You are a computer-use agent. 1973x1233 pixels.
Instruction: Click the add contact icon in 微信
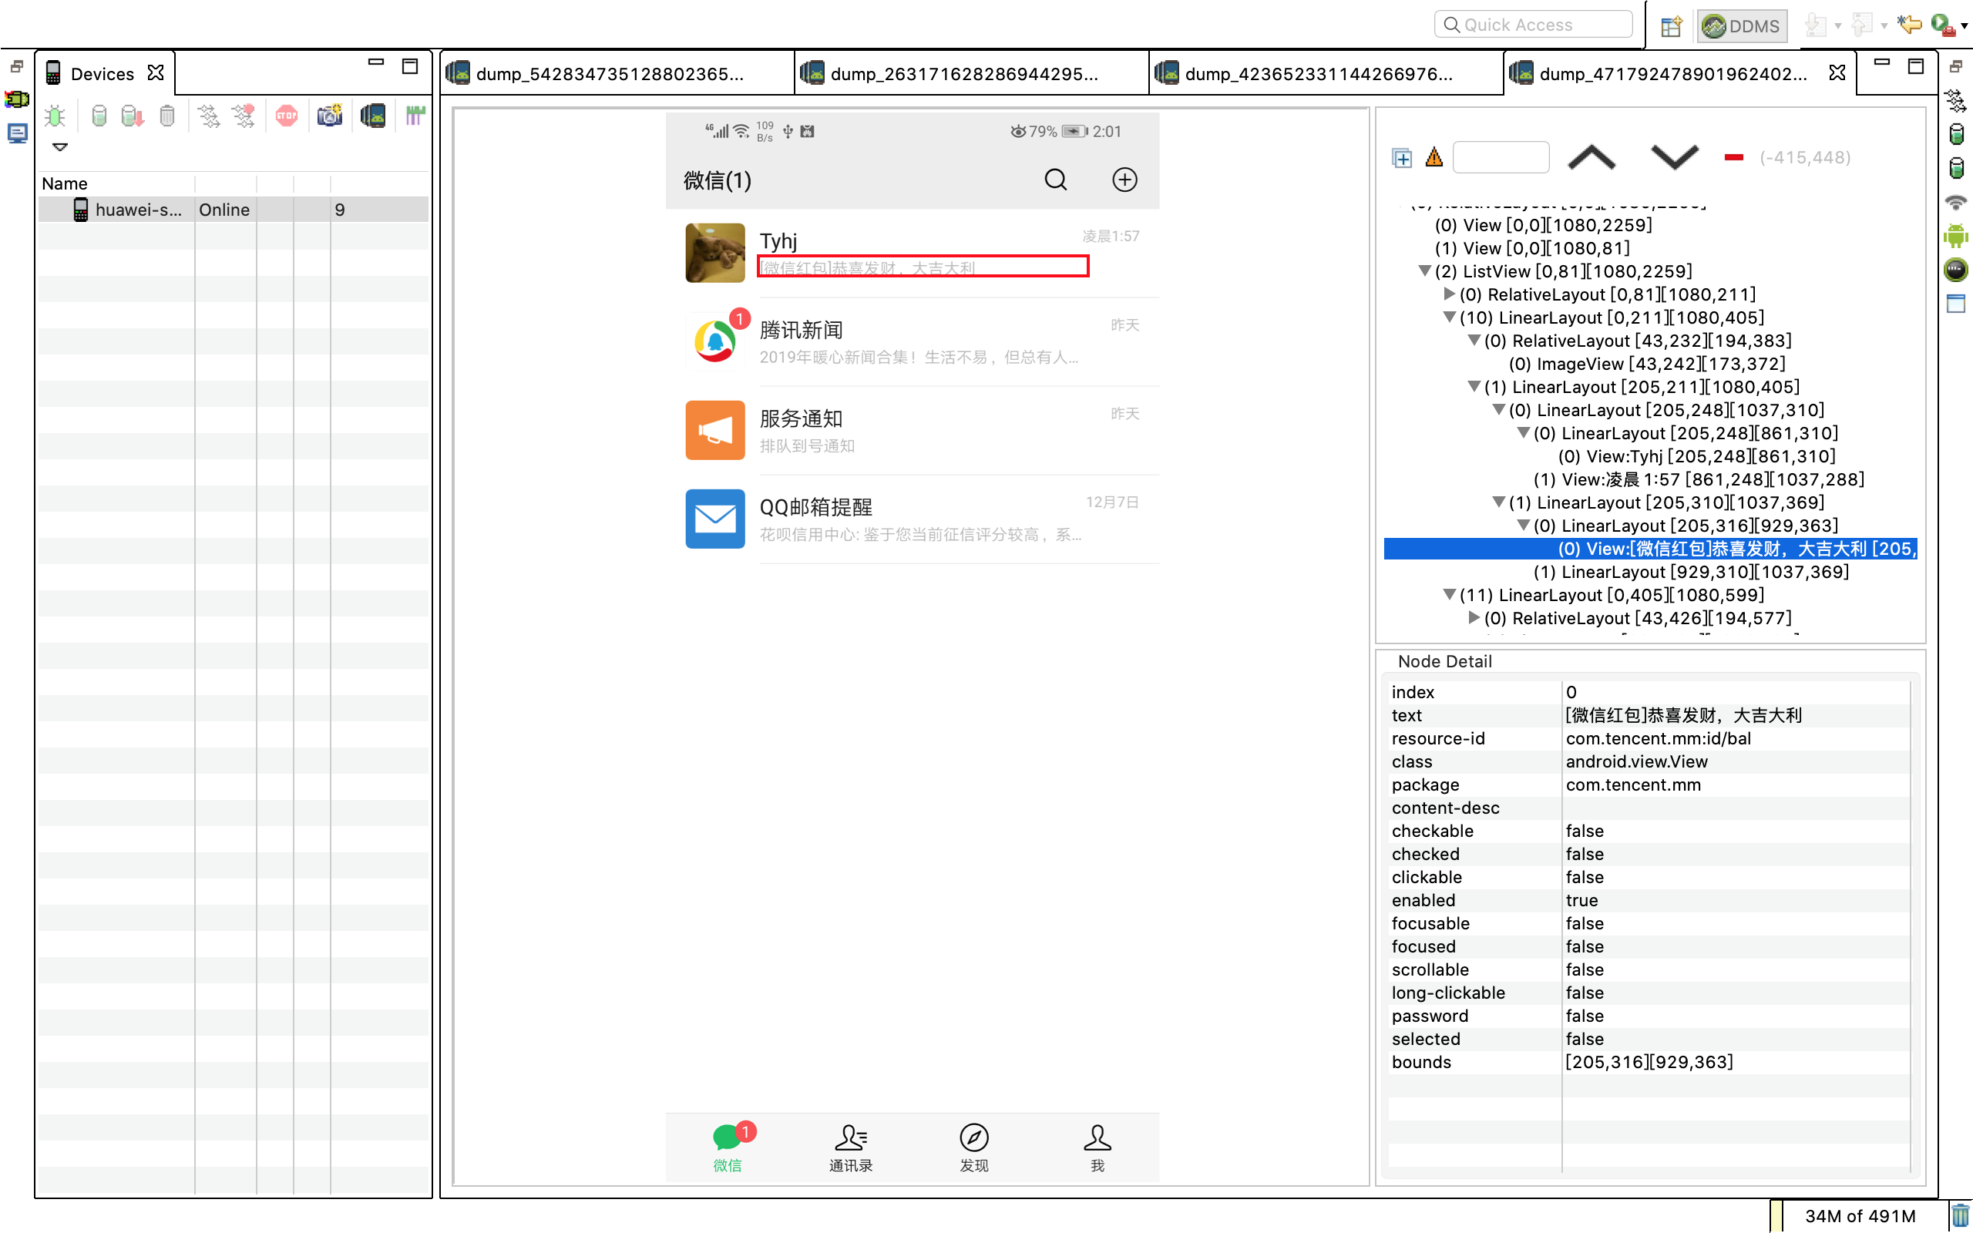pyautogui.click(x=1125, y=179)
